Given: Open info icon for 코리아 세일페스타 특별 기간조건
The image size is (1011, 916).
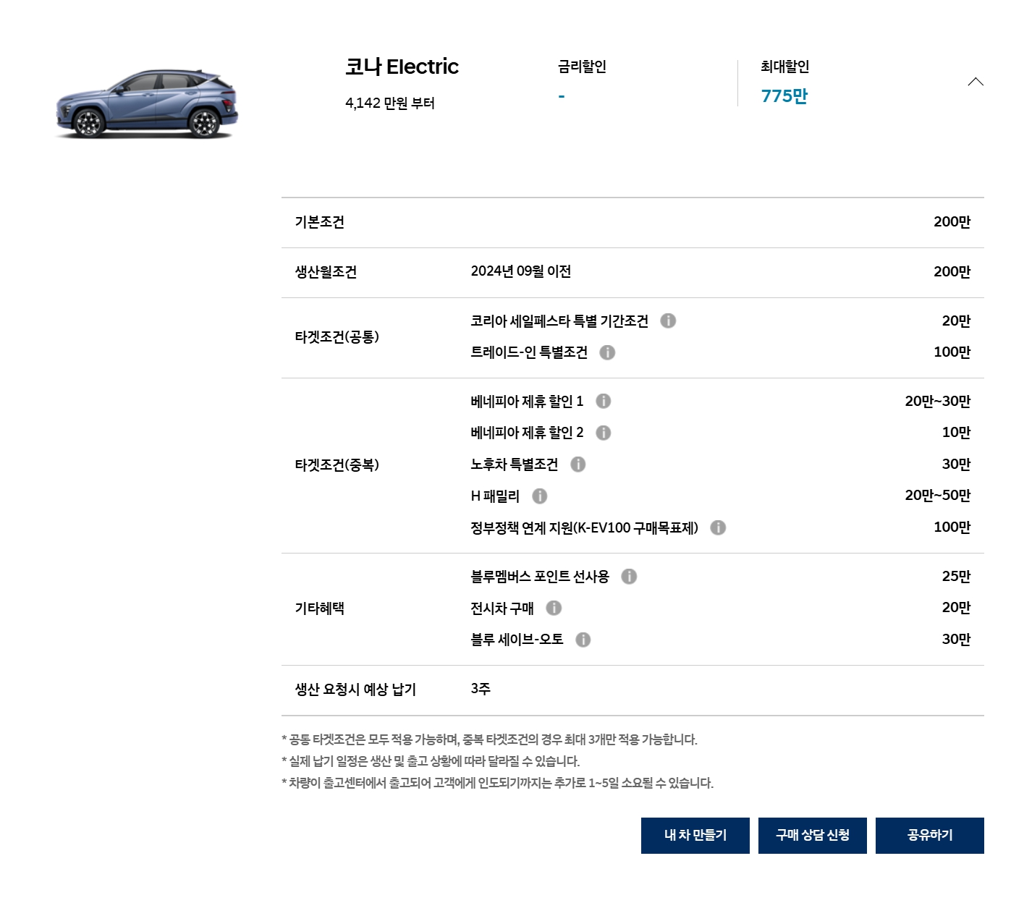Looking at the screenshot, I should 668,321.
